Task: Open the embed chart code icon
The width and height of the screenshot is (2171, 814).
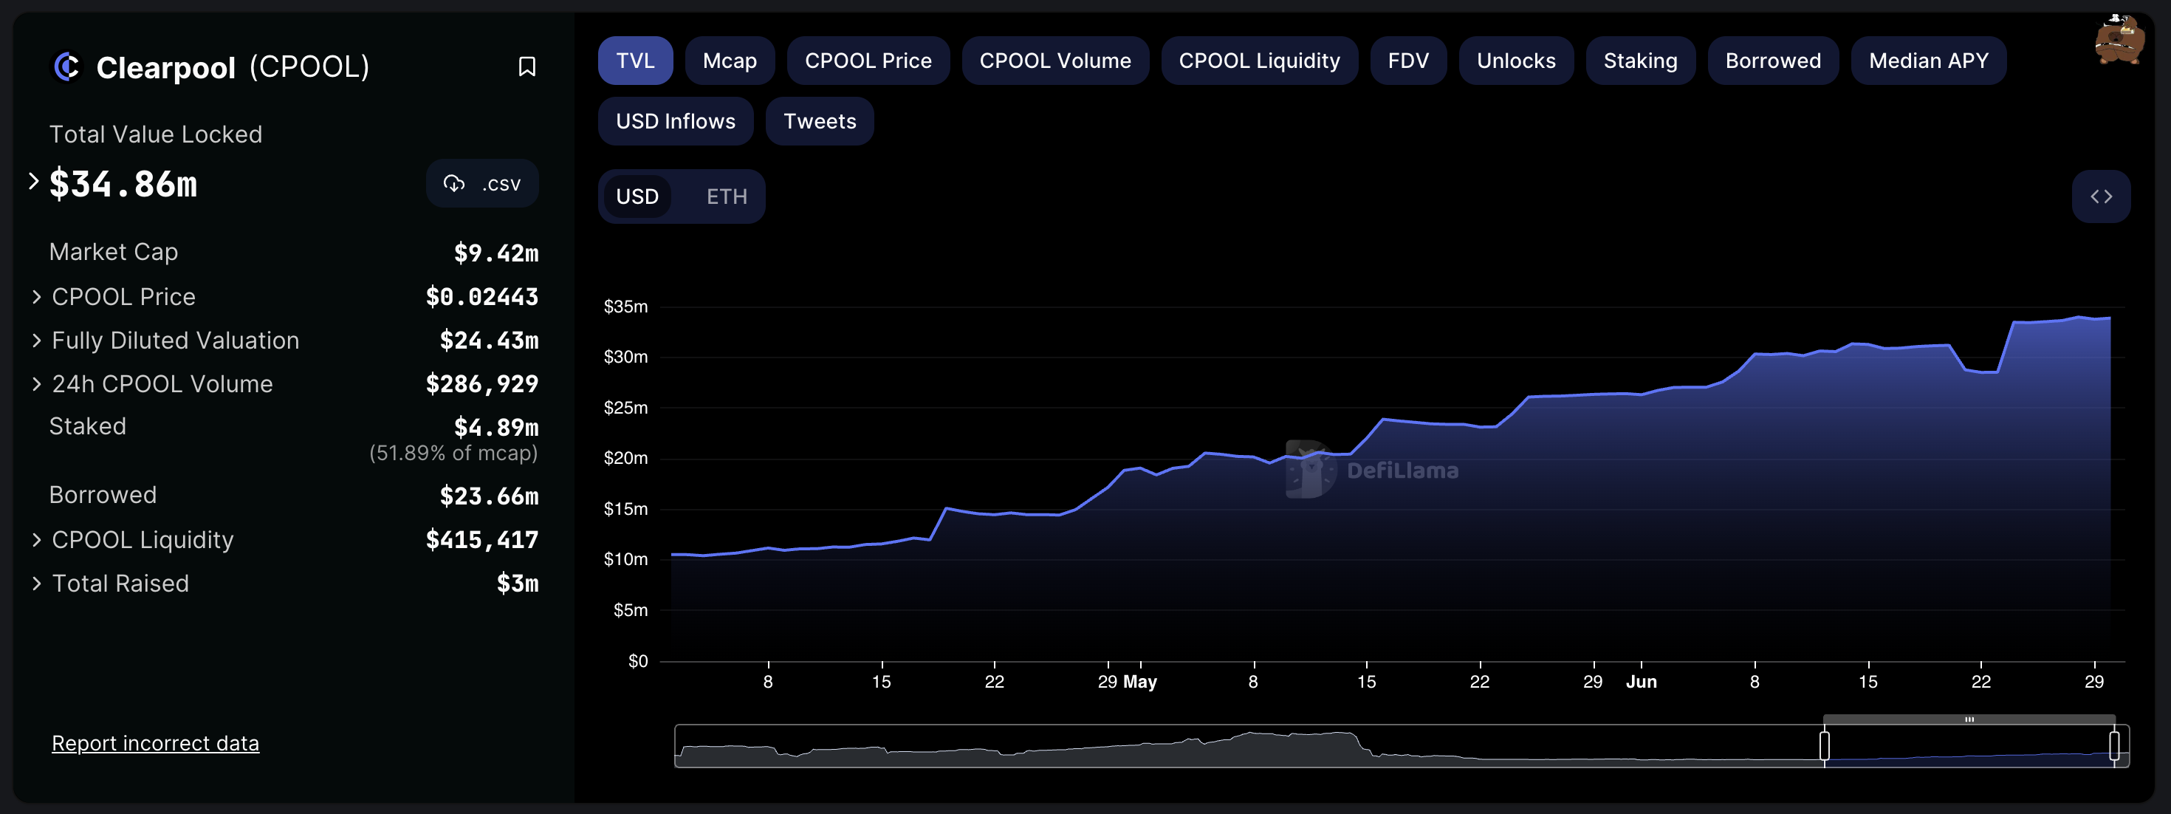Action: [2100, 196]
